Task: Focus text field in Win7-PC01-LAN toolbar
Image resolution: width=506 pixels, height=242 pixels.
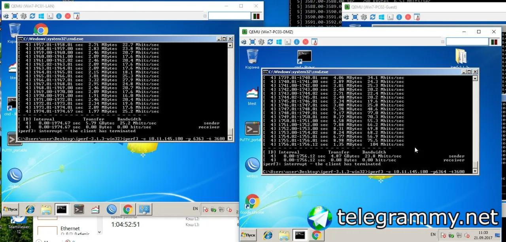Action: click(x=230, y=16)
